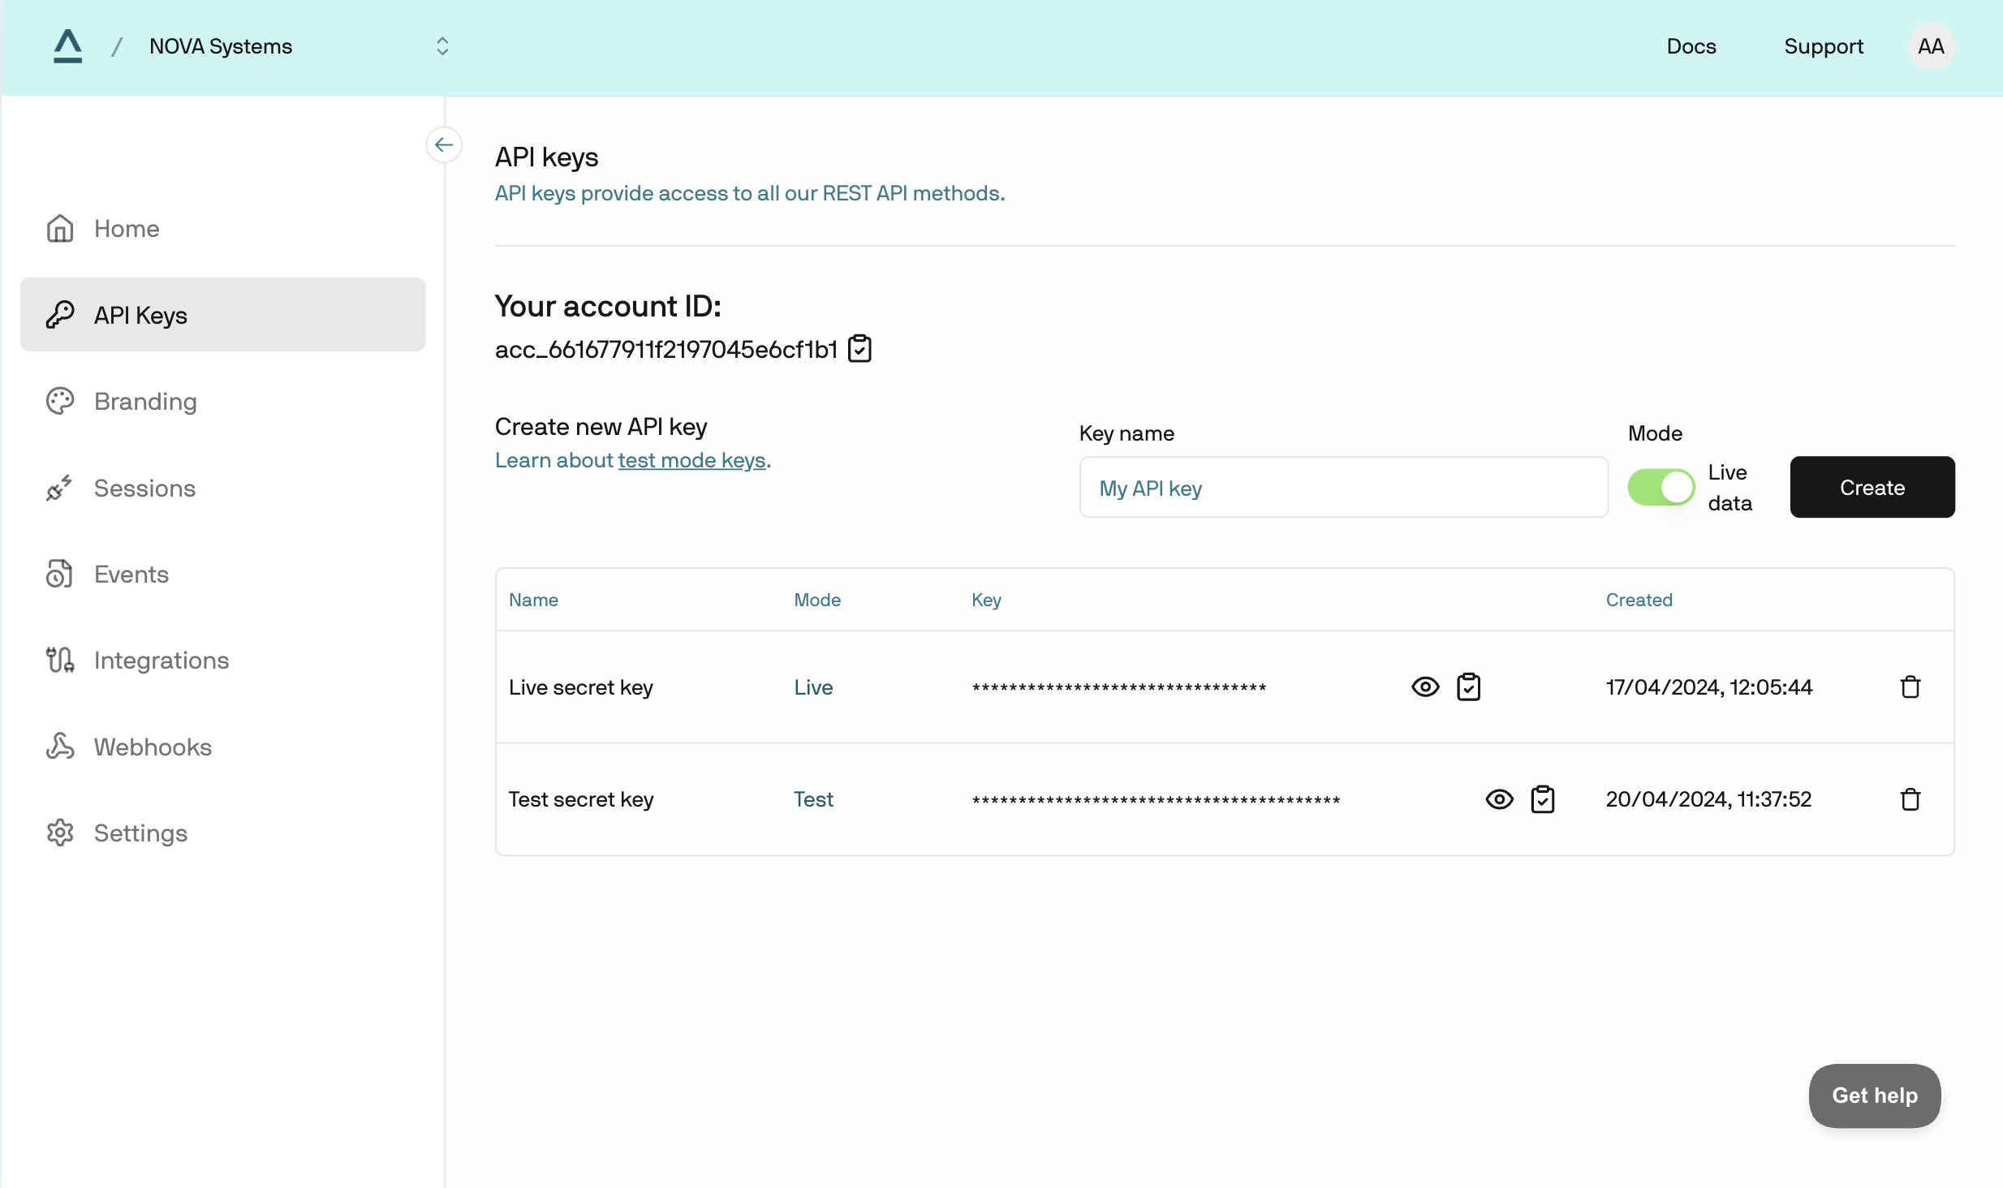Select the Integrations icon
This screenshot has height=1188, width=2003.
[59, 660]
